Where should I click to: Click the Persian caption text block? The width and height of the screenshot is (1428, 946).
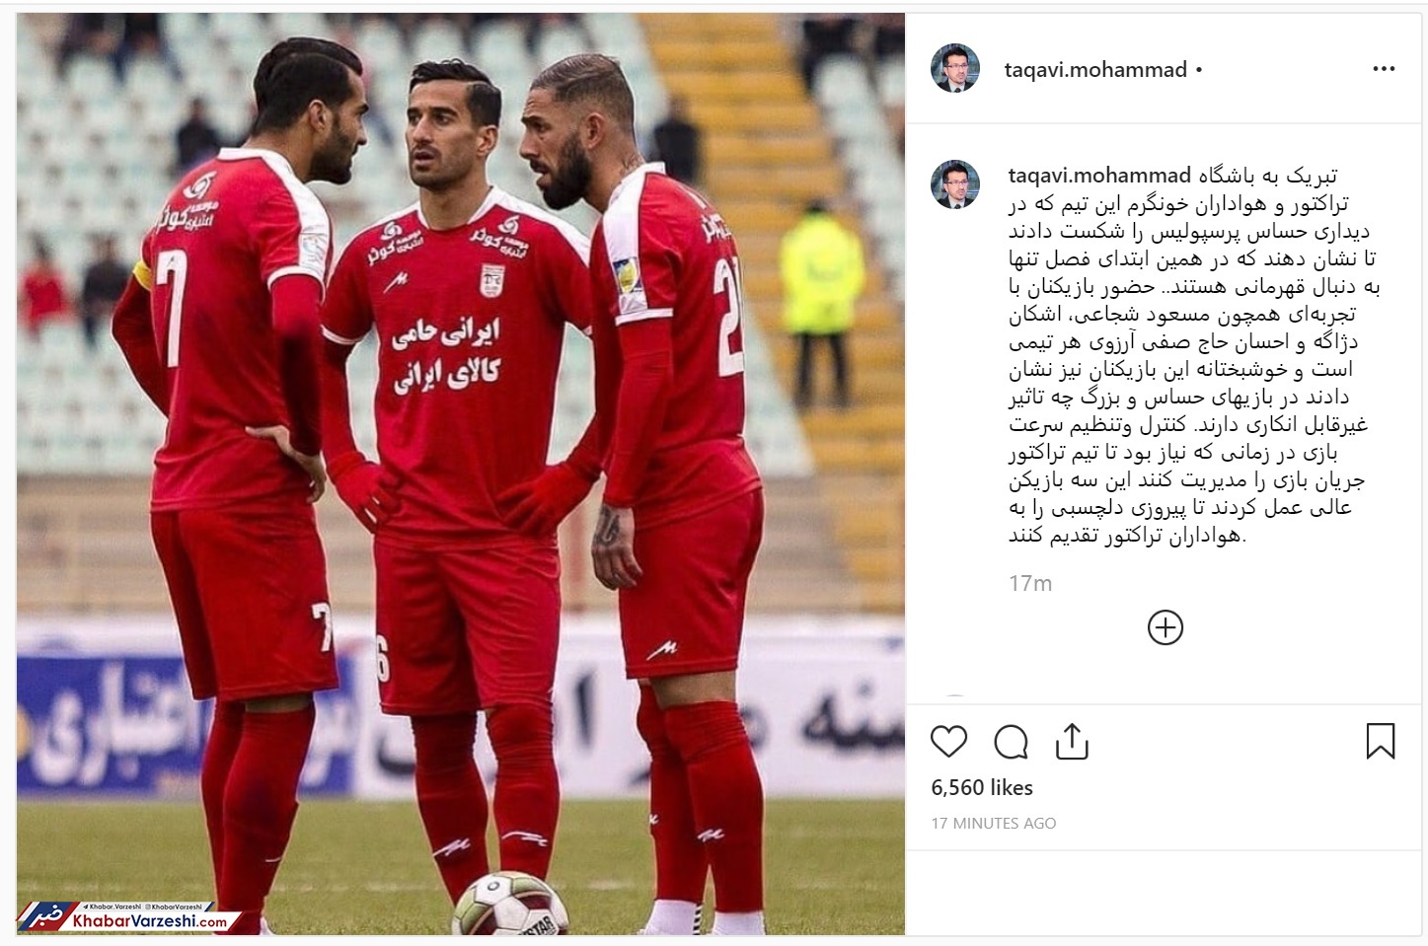point(1191,356)
